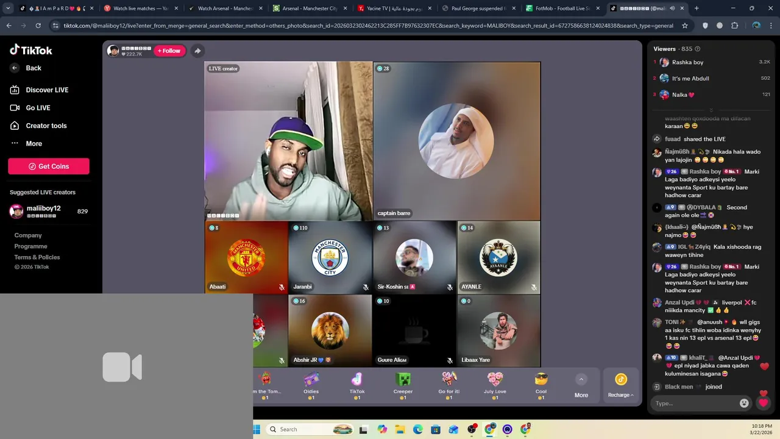Click the share arrow beside Follow
Image resolution: width=780 pixels, height=439 pixels.
197,51
